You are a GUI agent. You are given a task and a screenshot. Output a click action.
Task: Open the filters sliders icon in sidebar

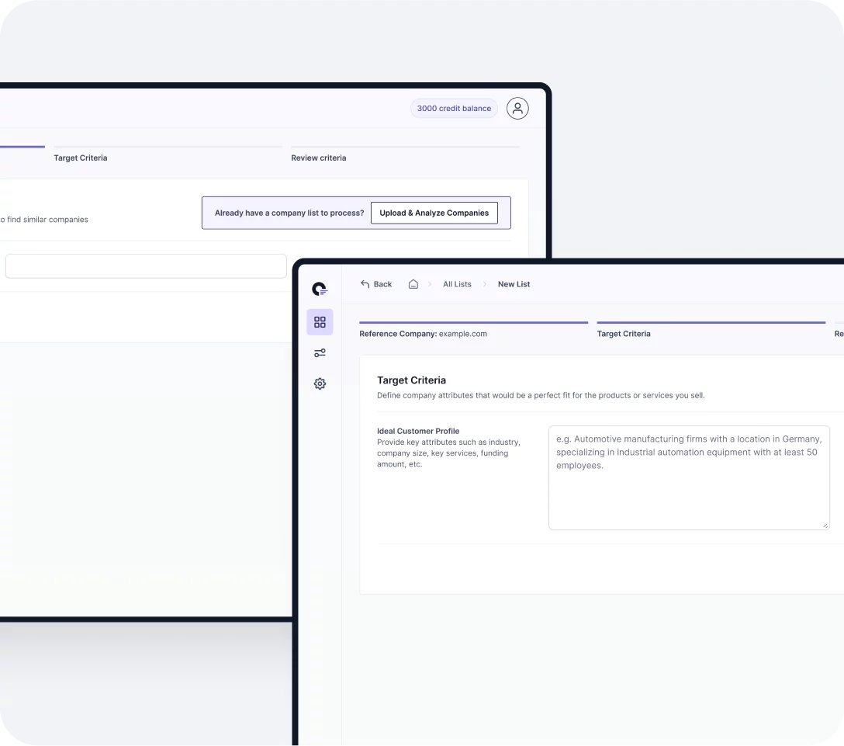(x=320, y=352)
